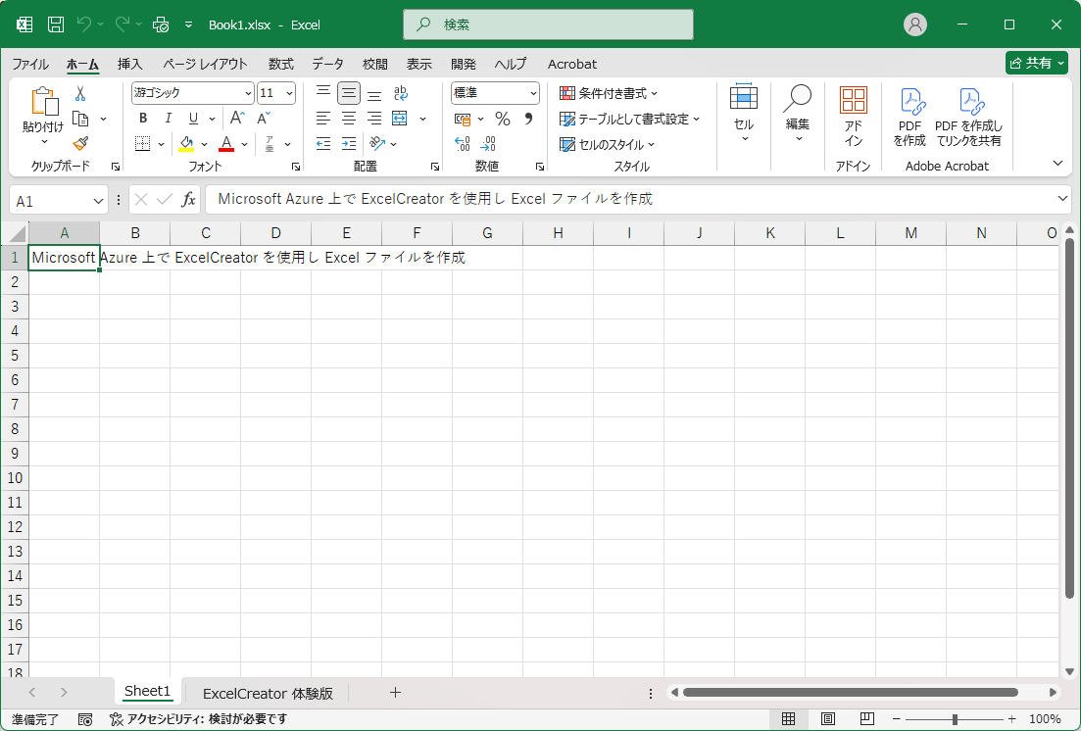
Task: Switch to ExcelCreator 体験版 sheet tab
Action: pyautogui.click(x=268, y=693)
